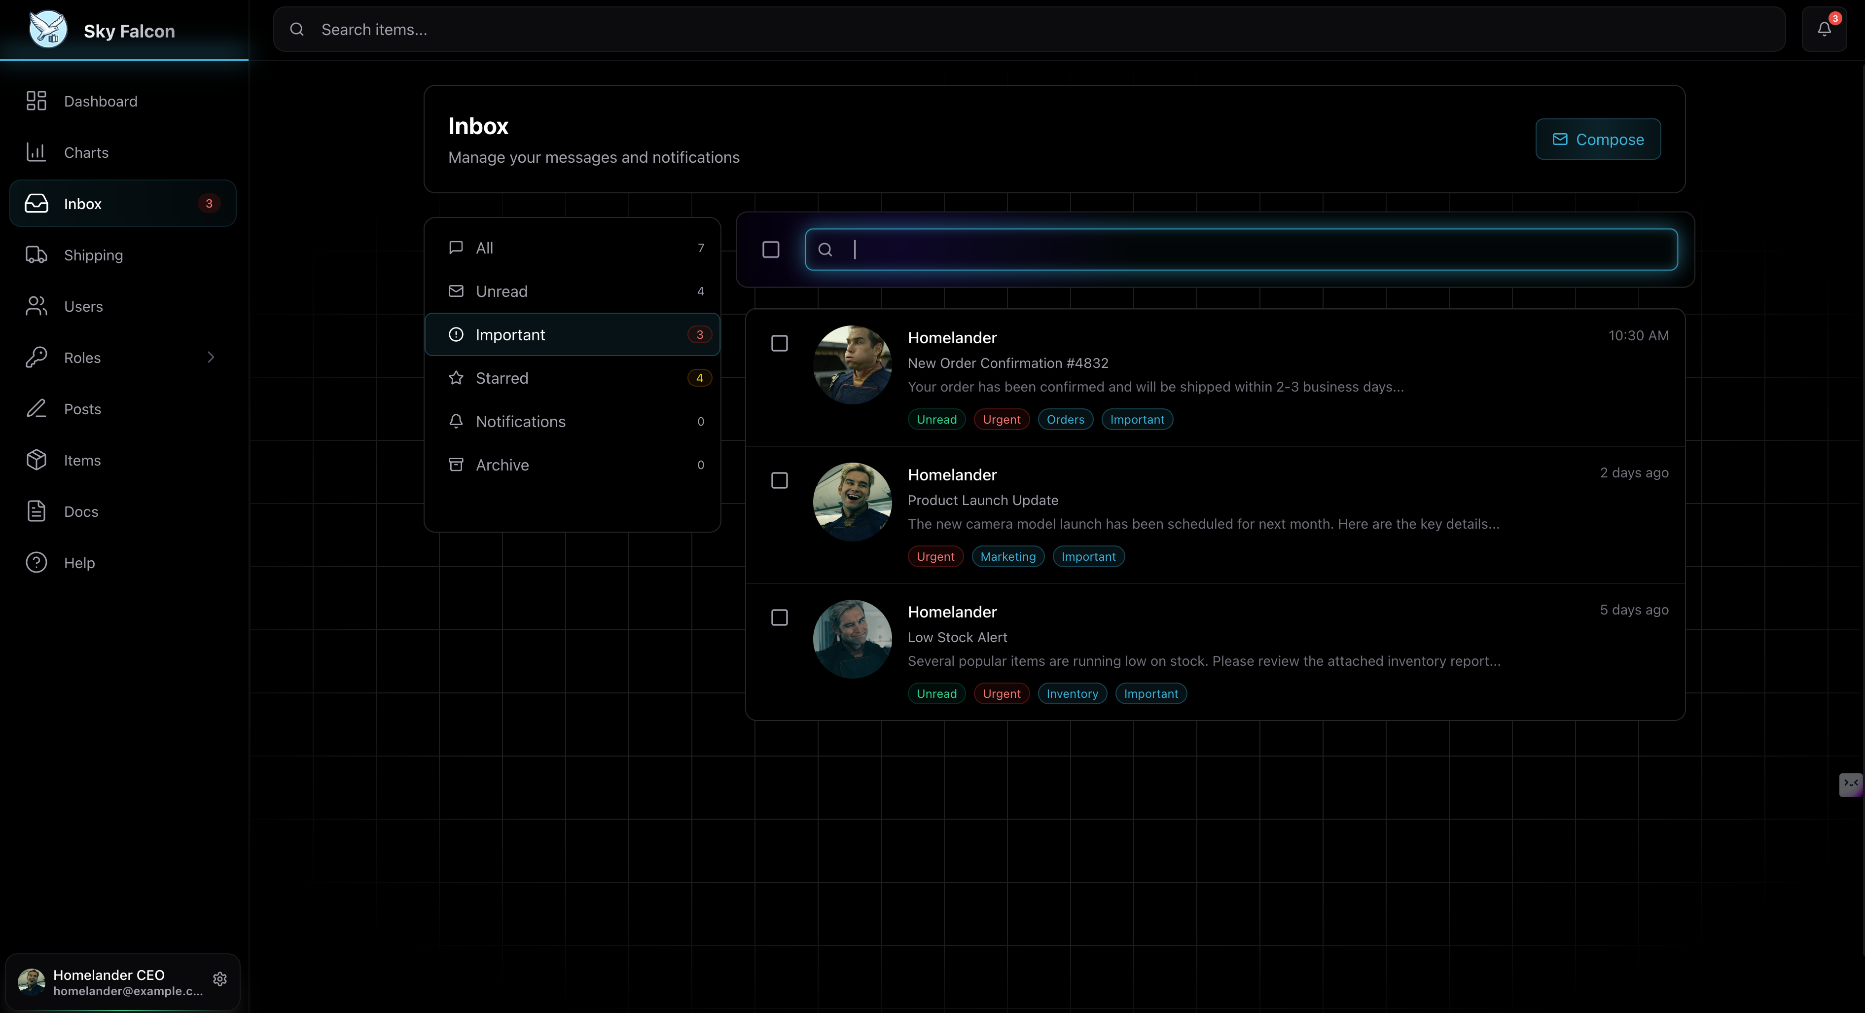Select the All messages filter
1865x1013 pixels.
(572, 248)
